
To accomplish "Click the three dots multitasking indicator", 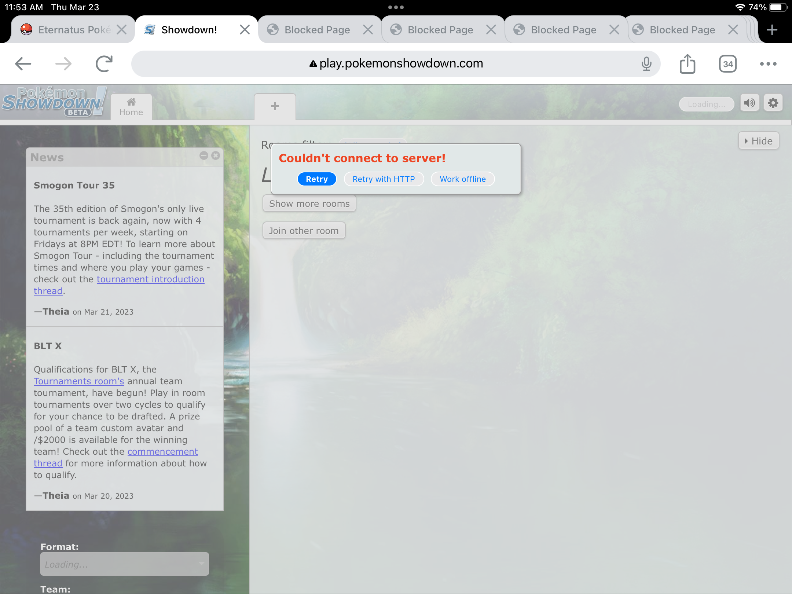I will (396, 7).
